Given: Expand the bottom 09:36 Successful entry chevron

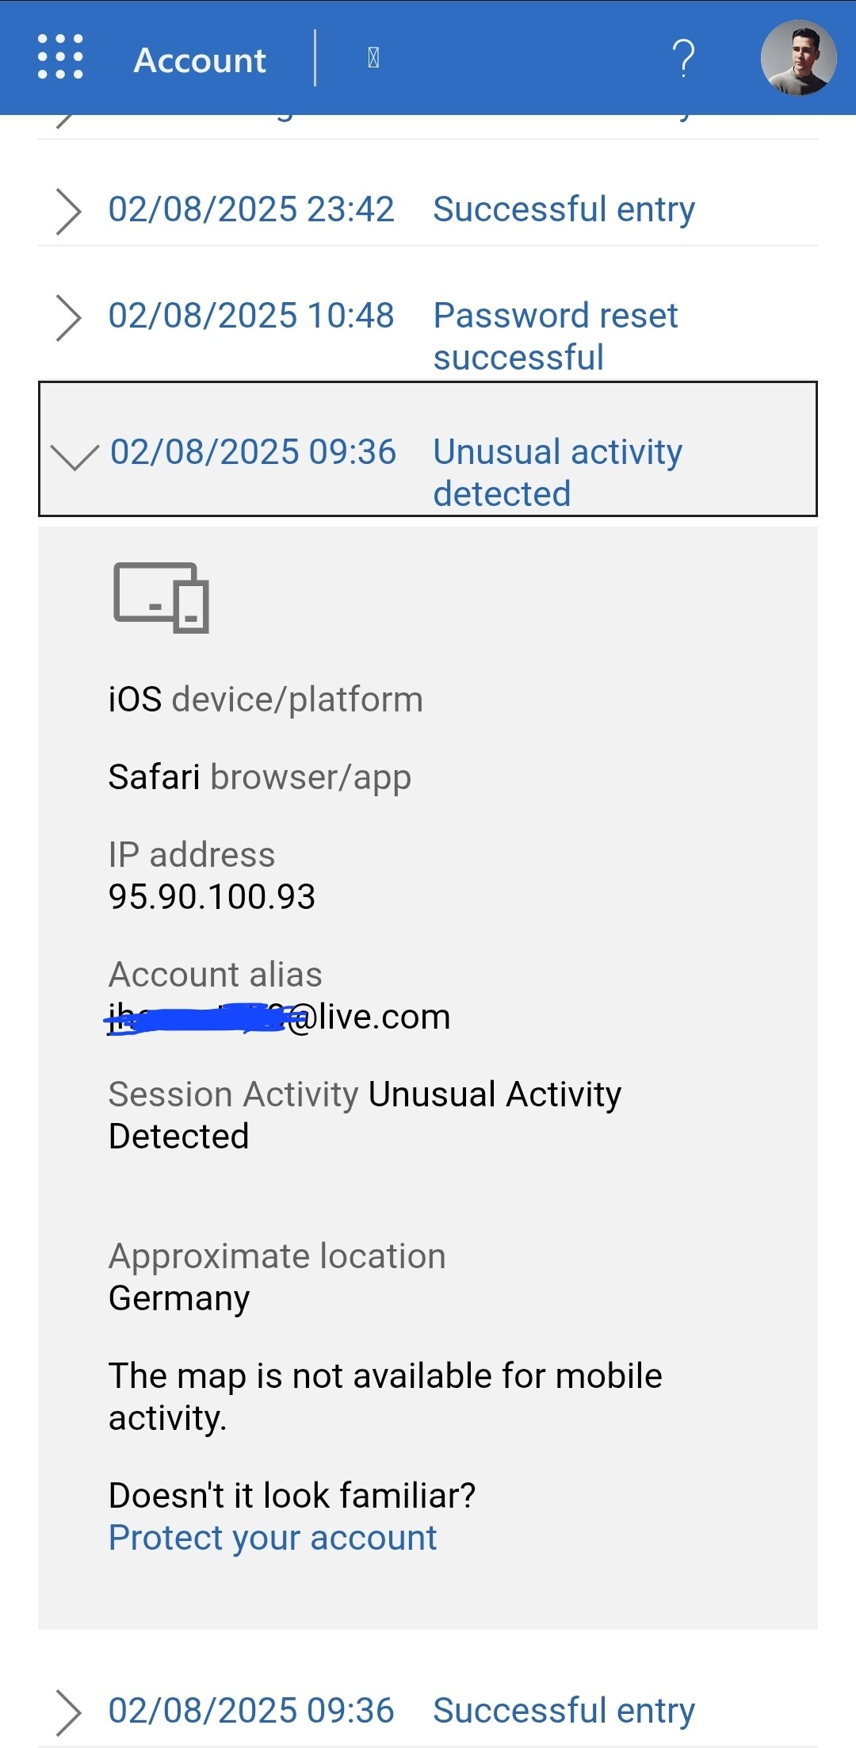Looking at the screenshot, I should [68, 1712].
